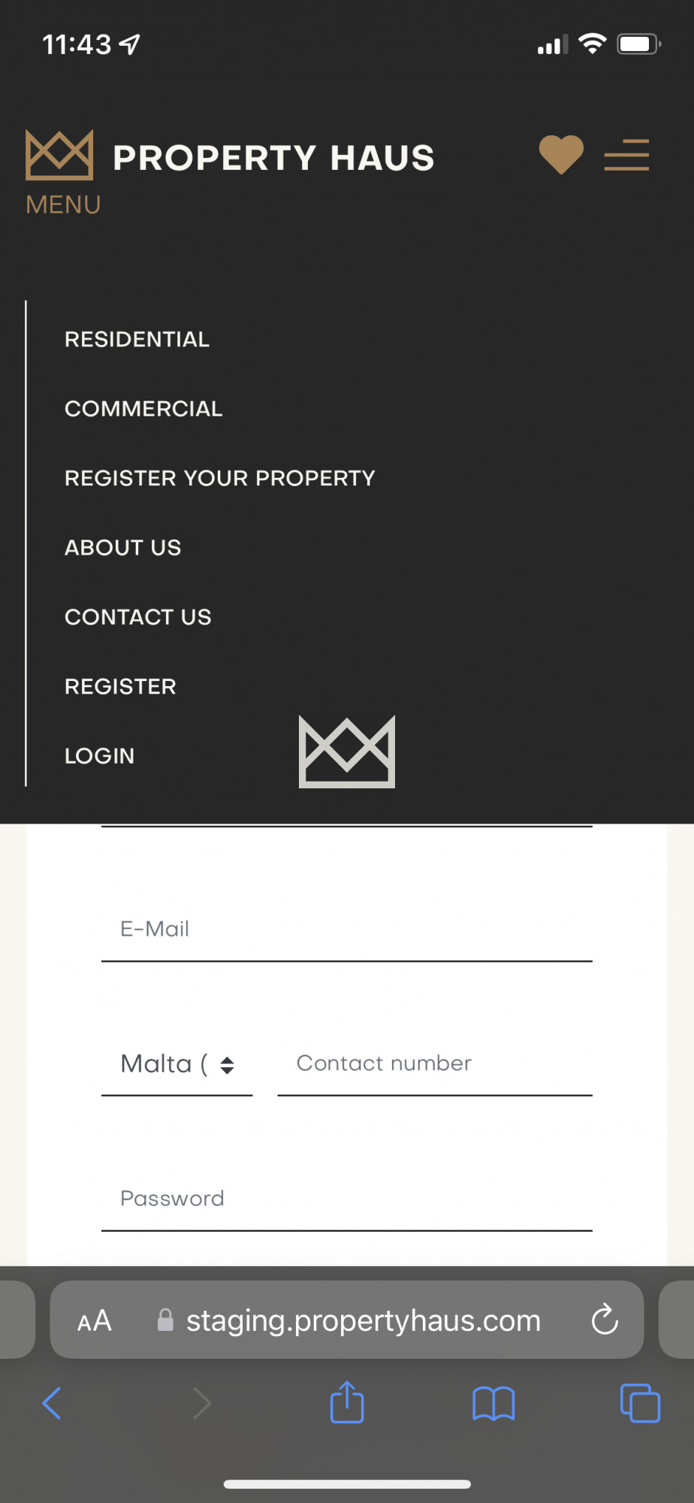The height and width of the screenshot is (1503, 694).
Task: Open favorites via the heart icon
Action: click(x=561, y=155)
